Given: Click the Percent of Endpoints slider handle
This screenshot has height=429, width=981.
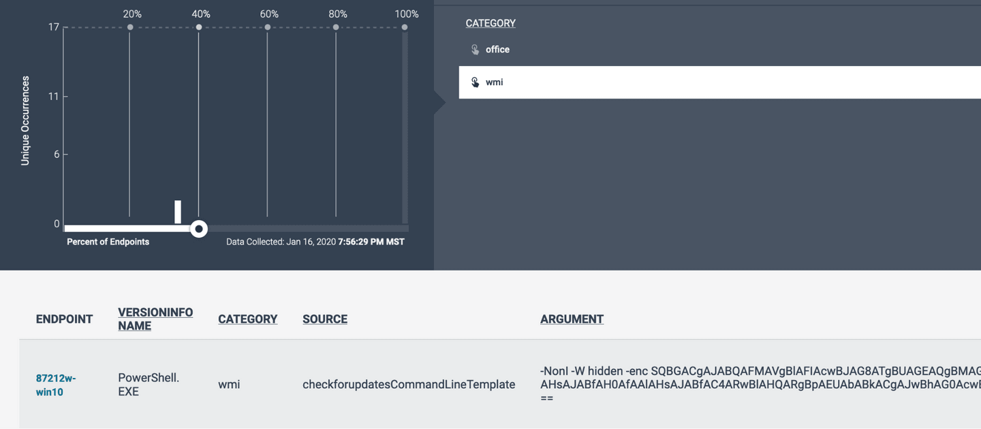Looking at the screenshot, I should point(198,229).
